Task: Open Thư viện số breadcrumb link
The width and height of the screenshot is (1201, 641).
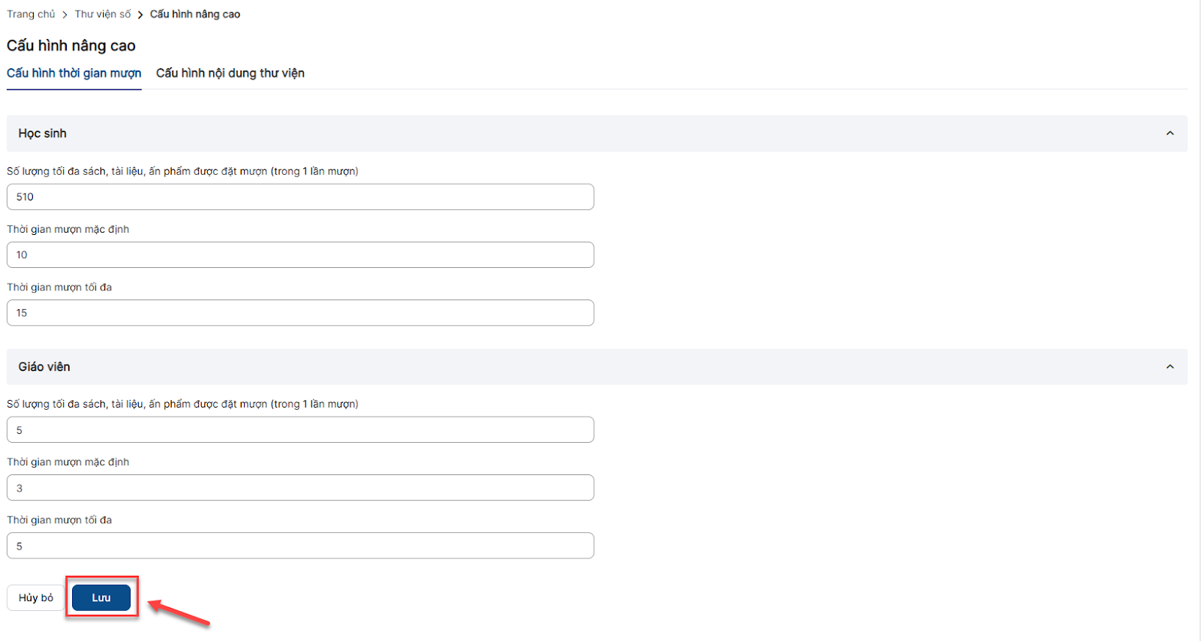Action: pos(102,14)
